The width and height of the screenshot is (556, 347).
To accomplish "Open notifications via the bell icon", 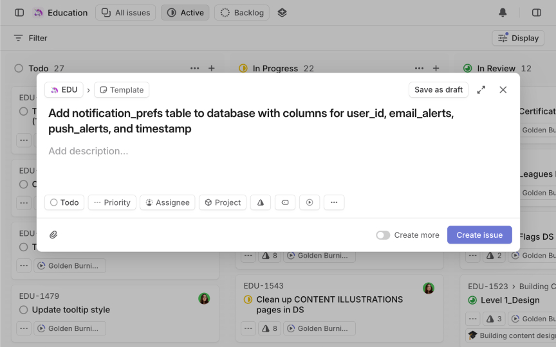I will [x=503, y=13].
